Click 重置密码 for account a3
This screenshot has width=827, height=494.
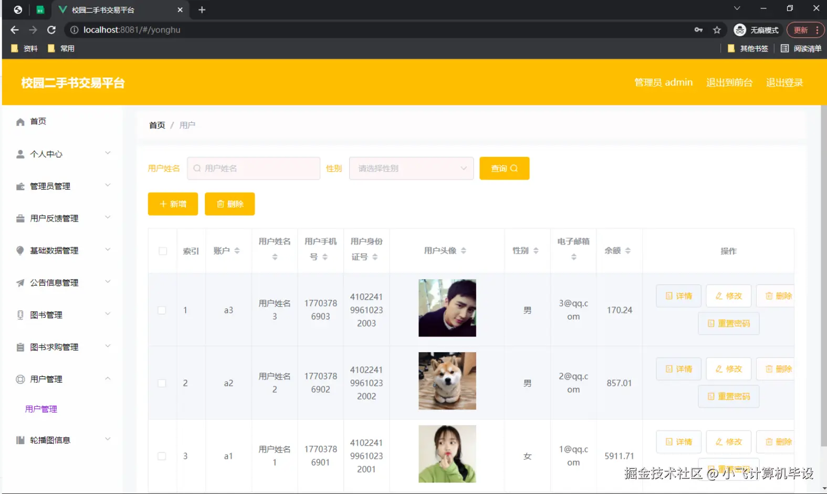pos(728,323)
